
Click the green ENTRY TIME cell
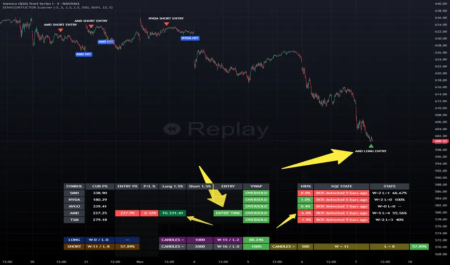tap(228, 213)
